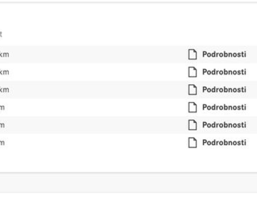View Podrobnosti for the fifth table row
The image size is (257, 198).
pyautogui.click(x=224, y=125)
